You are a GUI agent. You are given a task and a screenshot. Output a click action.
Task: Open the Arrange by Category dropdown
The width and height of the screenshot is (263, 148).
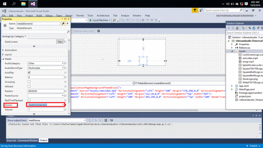14,36
